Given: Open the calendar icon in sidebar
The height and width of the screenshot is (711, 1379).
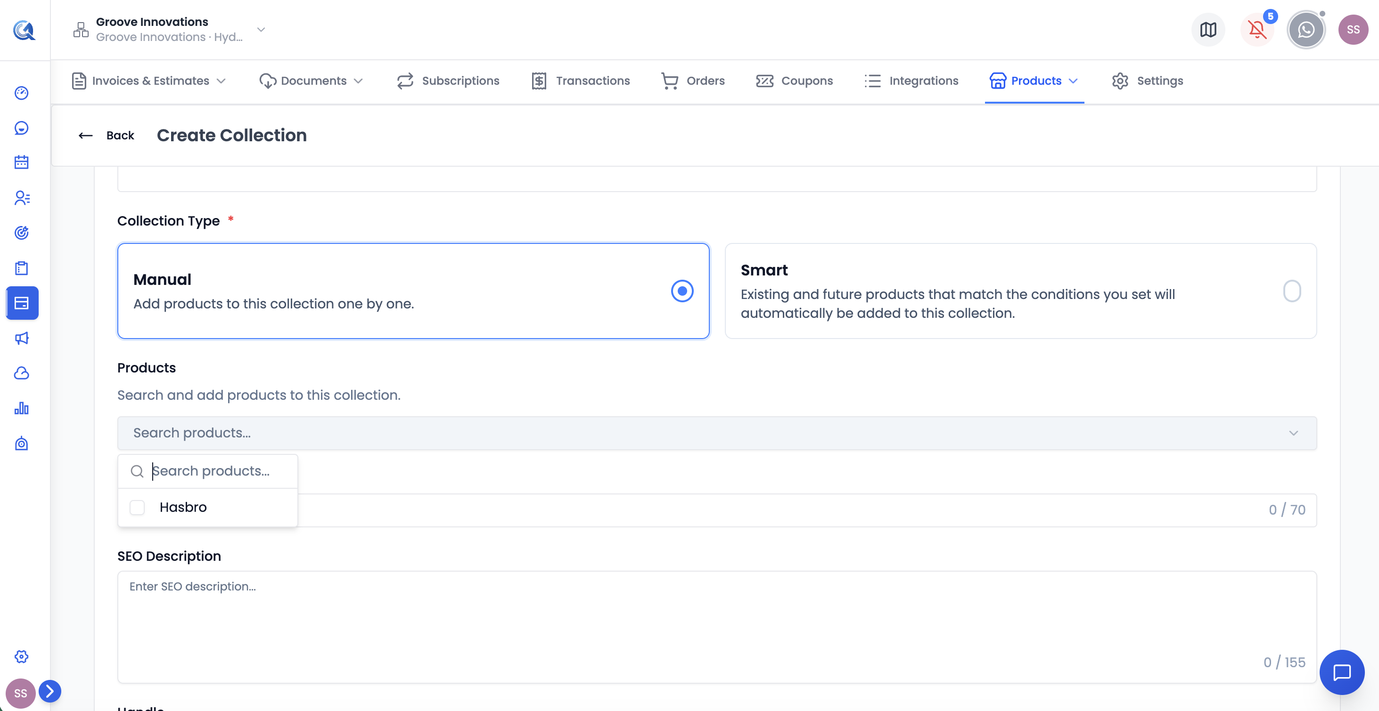Looking at the screenshot, I should (x=21, y=162).
